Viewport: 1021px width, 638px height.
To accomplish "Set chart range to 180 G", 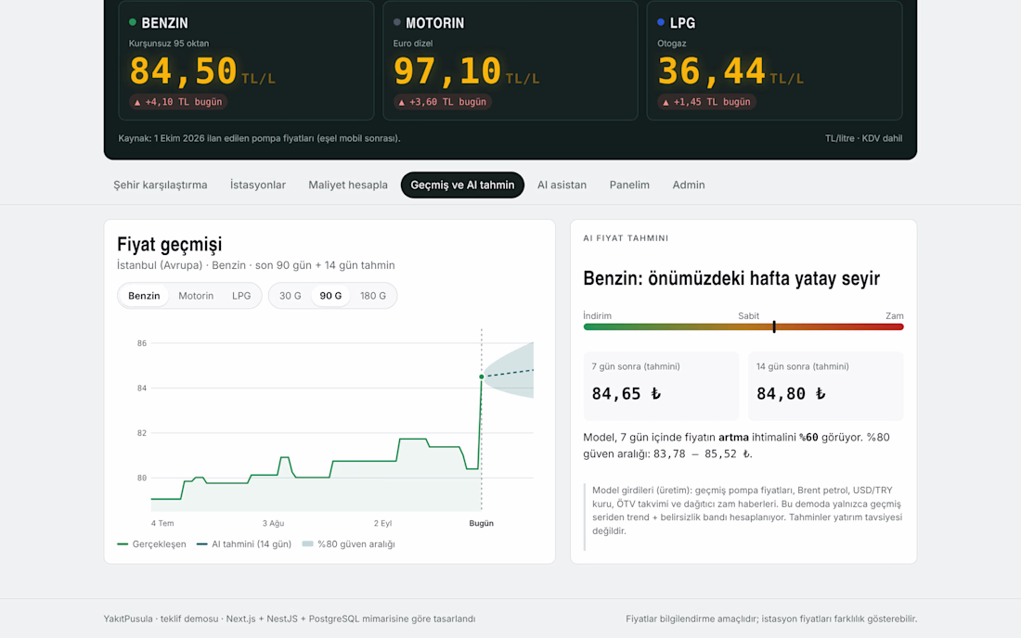I will point(373,296).
